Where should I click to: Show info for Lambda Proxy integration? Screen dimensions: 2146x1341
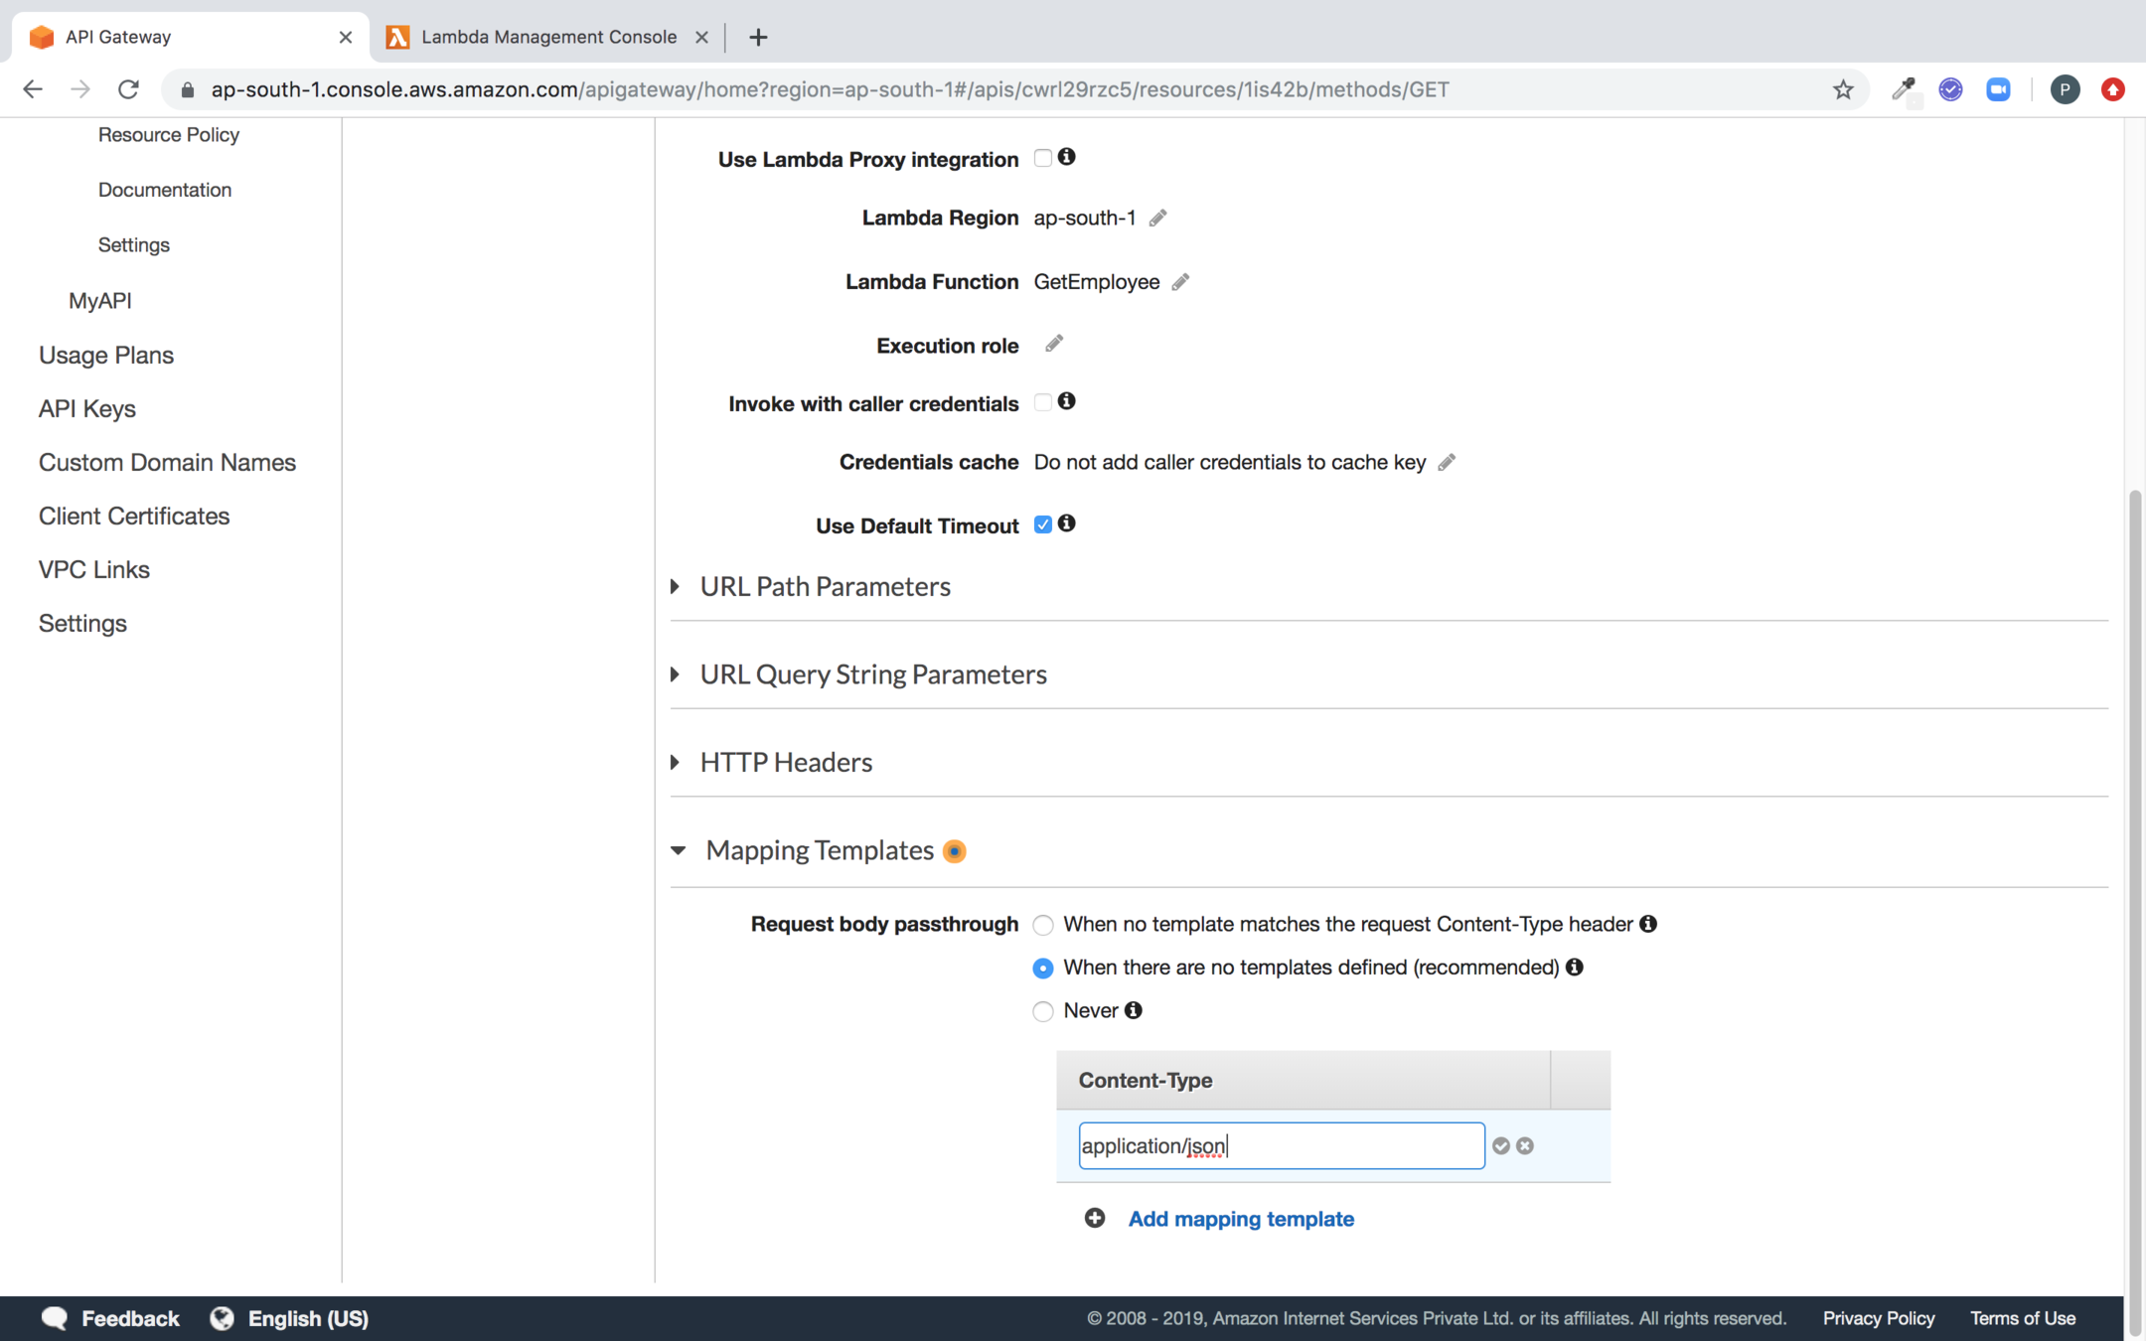[x=1066, y=157]
